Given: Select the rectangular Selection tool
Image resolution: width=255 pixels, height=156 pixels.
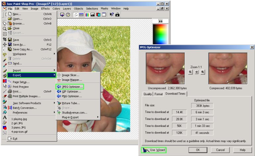Looking at the screenshot, I should coord(5,50).
